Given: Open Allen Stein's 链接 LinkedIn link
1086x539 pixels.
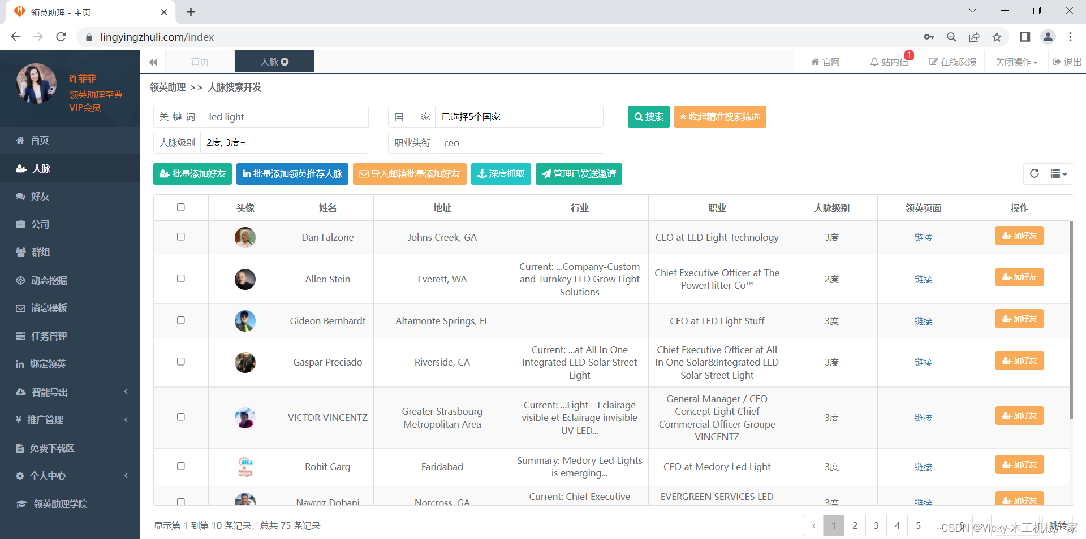Looking at the screenshot, I should click(x=923, y=279).
